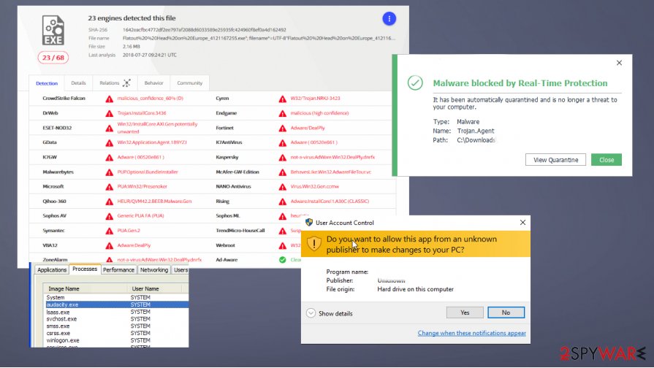Open Task Manager Performance tab
The height and width of the screenshot is (368, 654).
point(118,269)
